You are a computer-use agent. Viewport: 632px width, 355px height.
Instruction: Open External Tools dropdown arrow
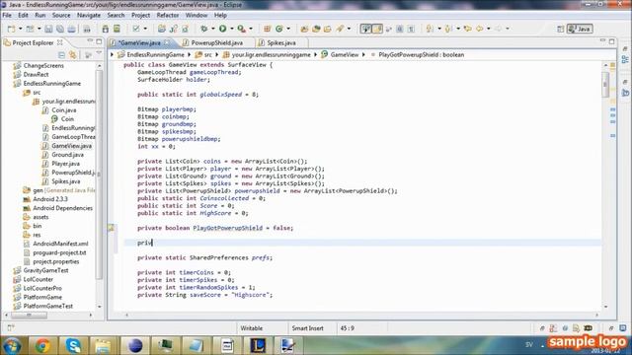250,29
